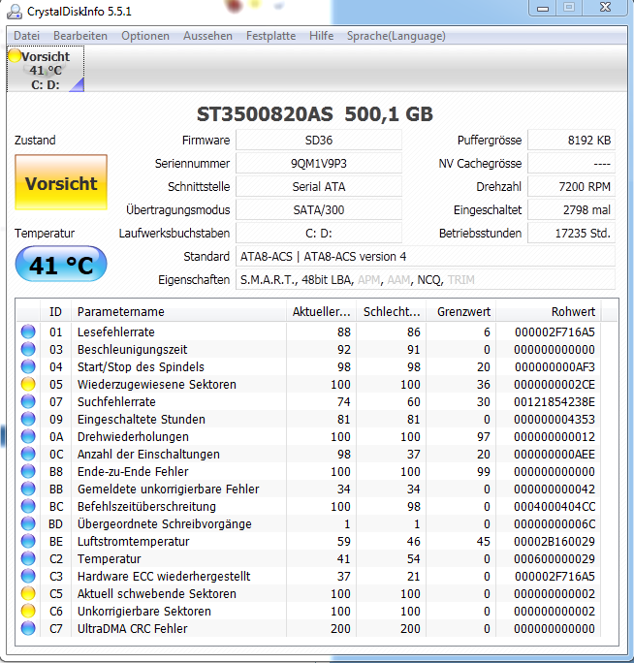Click the Übertragungsmodus field SATA/300
Screen dimensions: 634x663
[319, 209]
